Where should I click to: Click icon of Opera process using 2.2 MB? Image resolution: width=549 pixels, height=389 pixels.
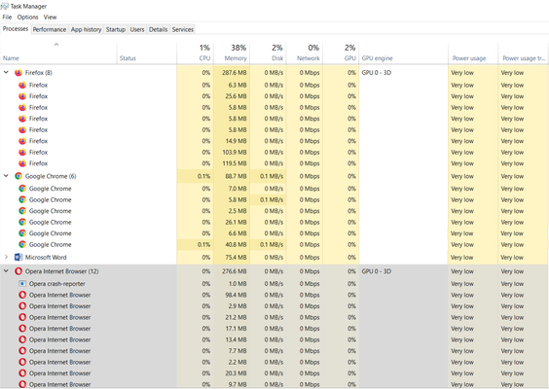[22, 362]
